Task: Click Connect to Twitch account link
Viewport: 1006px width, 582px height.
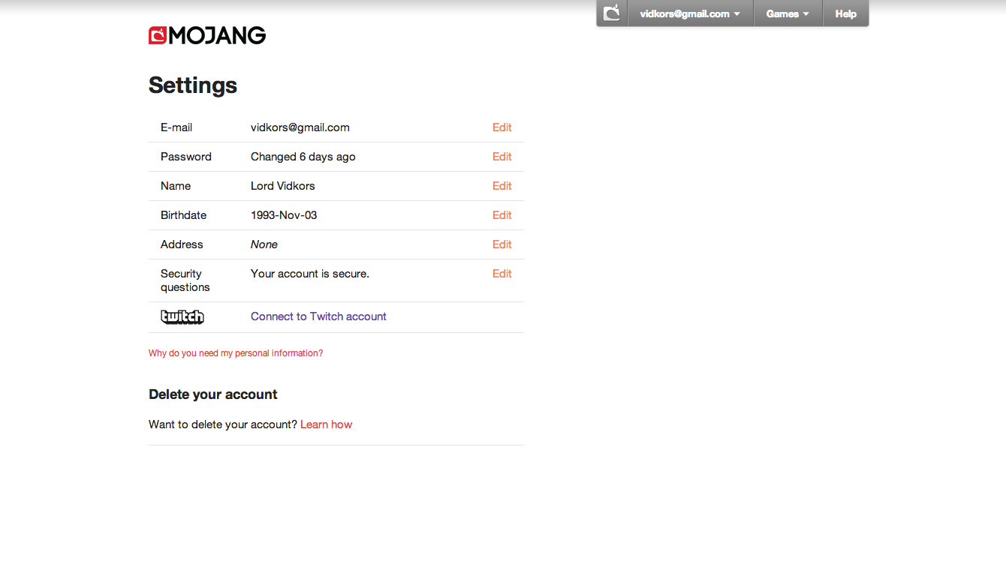Action: 318,316
